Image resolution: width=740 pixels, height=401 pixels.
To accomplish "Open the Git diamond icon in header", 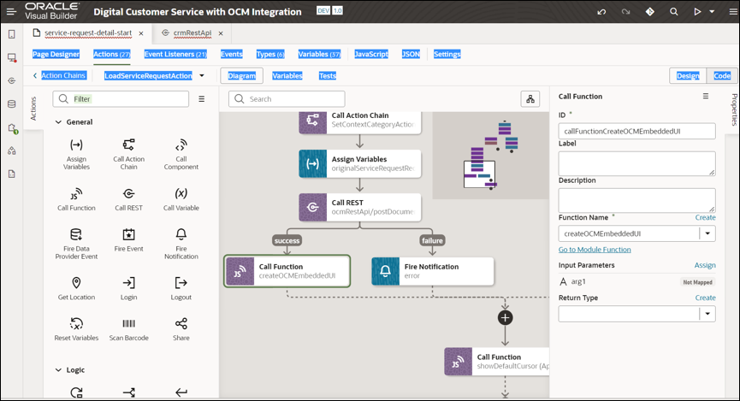I will [650, 12].
